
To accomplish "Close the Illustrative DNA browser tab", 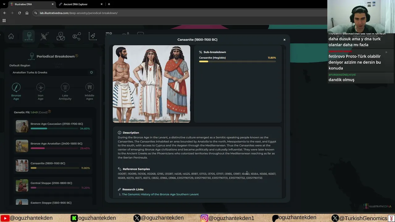I will coord(52,4).
